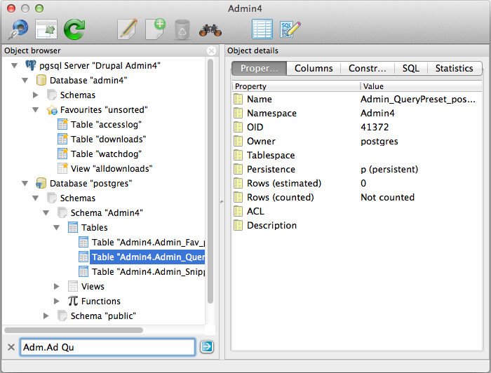Screen dimensions: 491x373
Task: Click the new object page plus icon
Action: click(x=155, y=29)
